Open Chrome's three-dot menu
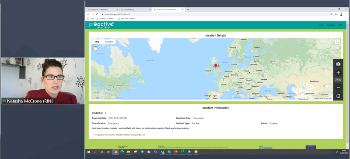350x159 pixels. coord(346,14)
